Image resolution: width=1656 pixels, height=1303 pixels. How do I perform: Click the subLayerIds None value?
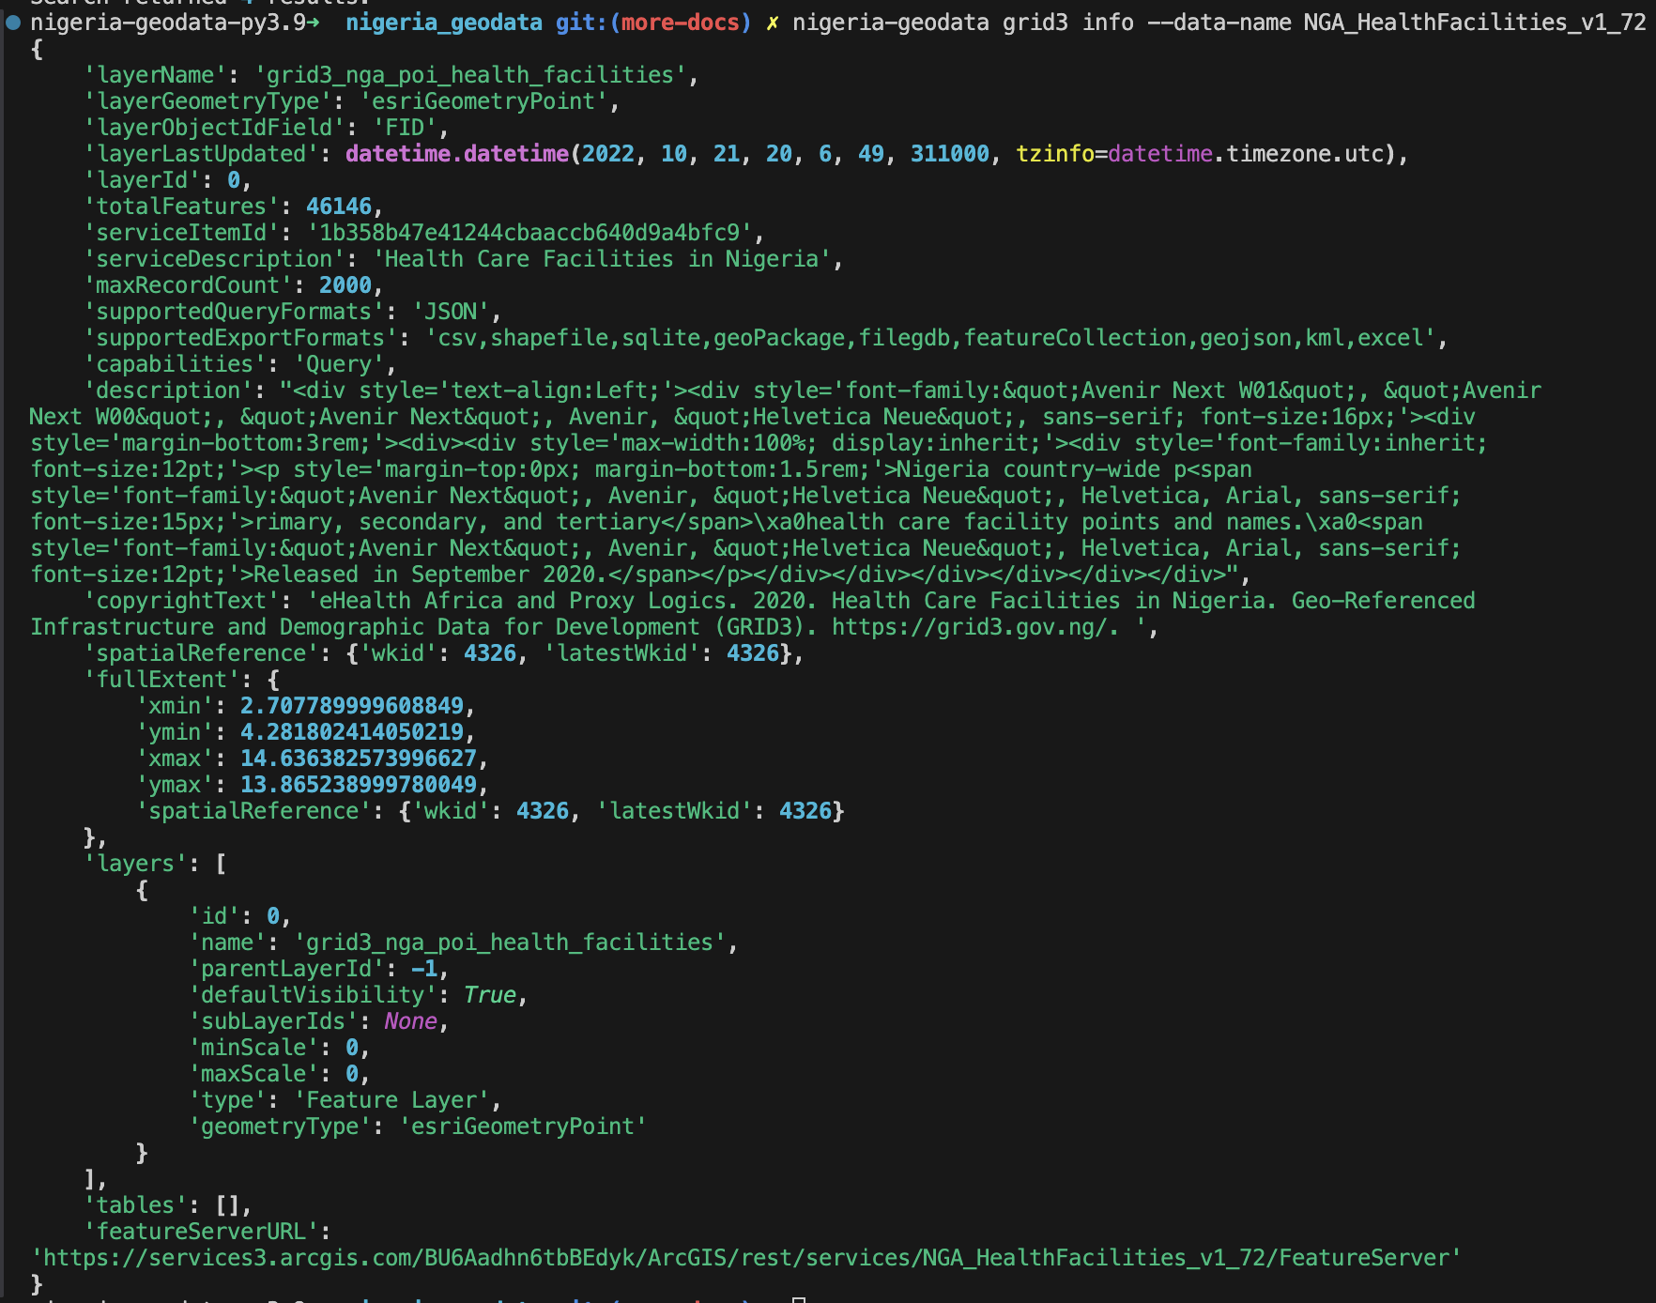(x=410, y=1021)
